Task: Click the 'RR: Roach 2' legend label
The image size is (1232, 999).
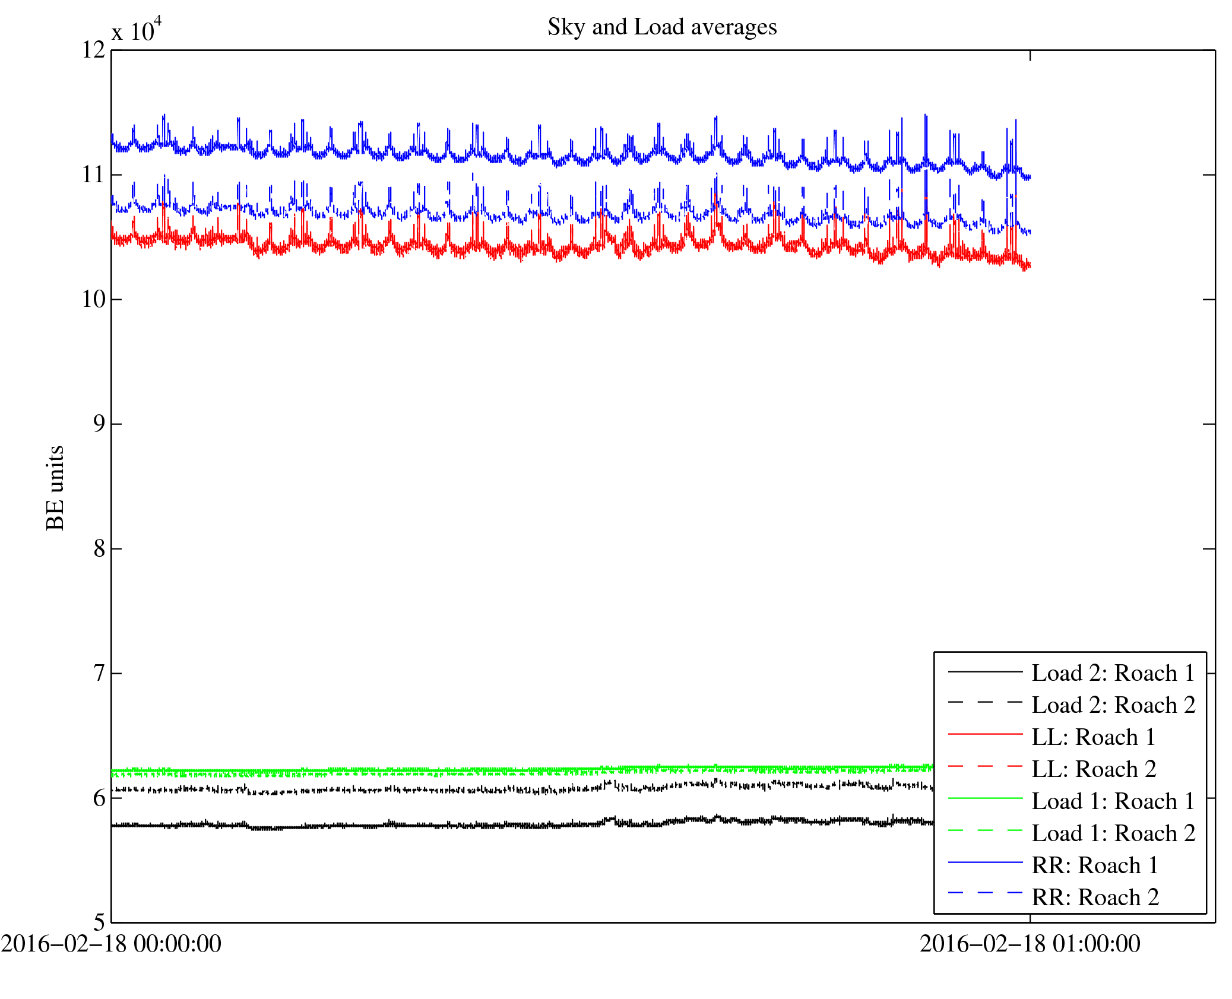Action: click(1095, 897)
